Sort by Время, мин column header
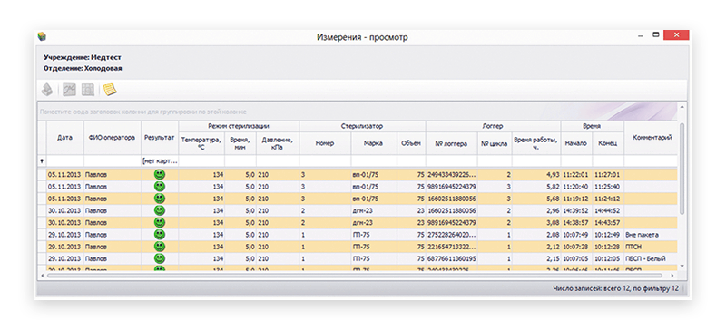726x330 pixels. [x=240, y=143]
